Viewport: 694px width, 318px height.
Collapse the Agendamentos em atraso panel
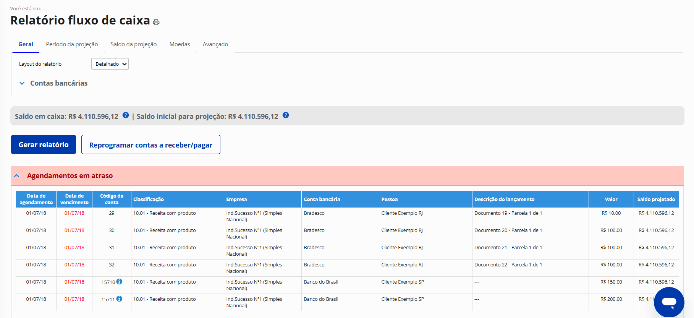pyautogui.click(x=17, y=176)
